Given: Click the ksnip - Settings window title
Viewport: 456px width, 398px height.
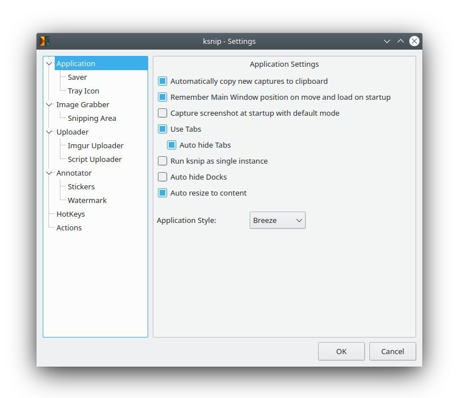Looking at the screenshot, I should (229, 41).
